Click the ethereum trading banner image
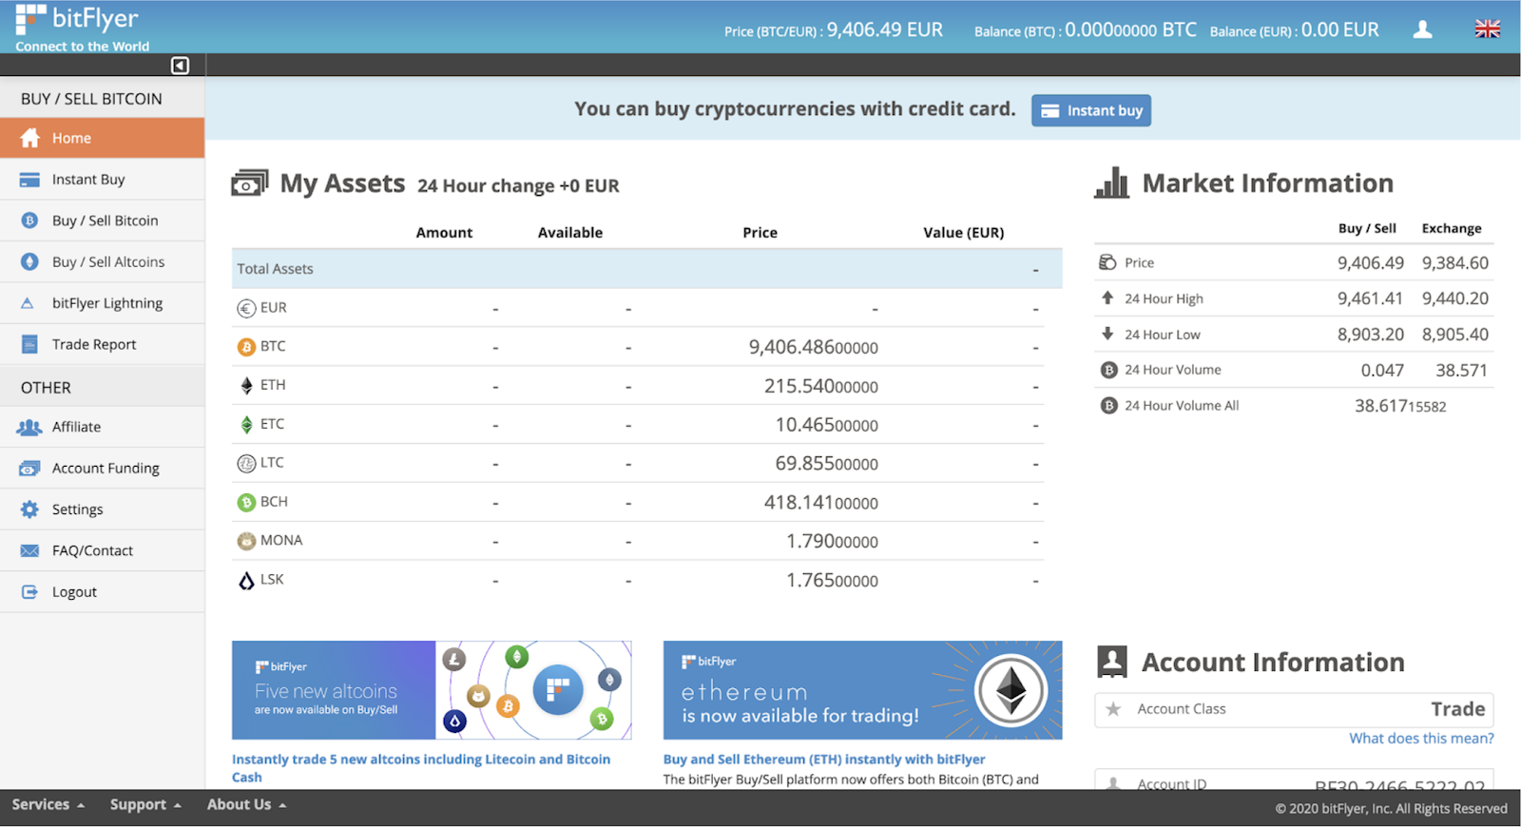 click(861, 690)
